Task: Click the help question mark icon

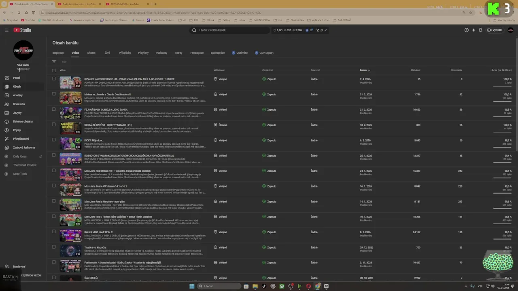Action: coord(466,30)
